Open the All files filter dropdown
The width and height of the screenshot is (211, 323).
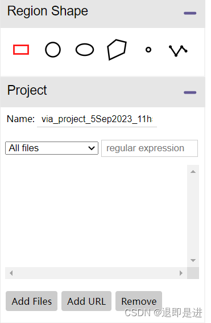coord(52,148)
